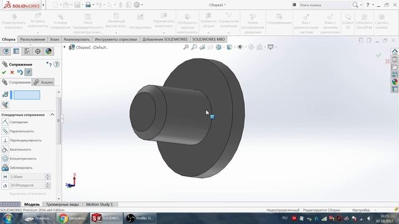Open SOLIDWORKS Resources in the task pane

(395, 52)
